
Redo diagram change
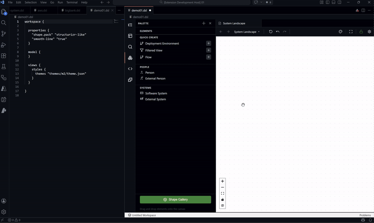pyautogui.click(x=285, y=32)
